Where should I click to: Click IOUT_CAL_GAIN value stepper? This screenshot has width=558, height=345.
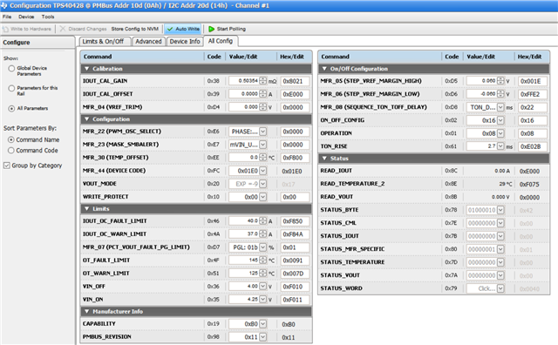(262, 81)
